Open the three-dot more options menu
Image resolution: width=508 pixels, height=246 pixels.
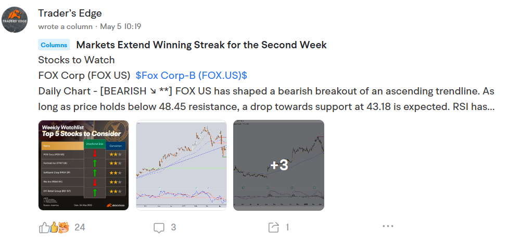[388, 226]
